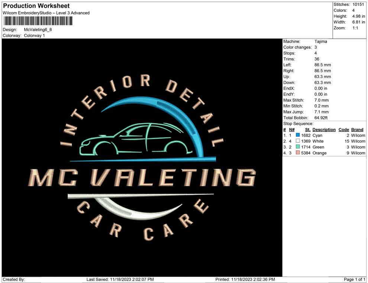Viewport: 368px width, 283px height.
Task: Click the Orange color swatch in stop sequence
Action: (x=298, y=153)
